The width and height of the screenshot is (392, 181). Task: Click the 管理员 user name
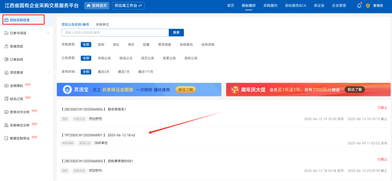(x=378, y=6)
